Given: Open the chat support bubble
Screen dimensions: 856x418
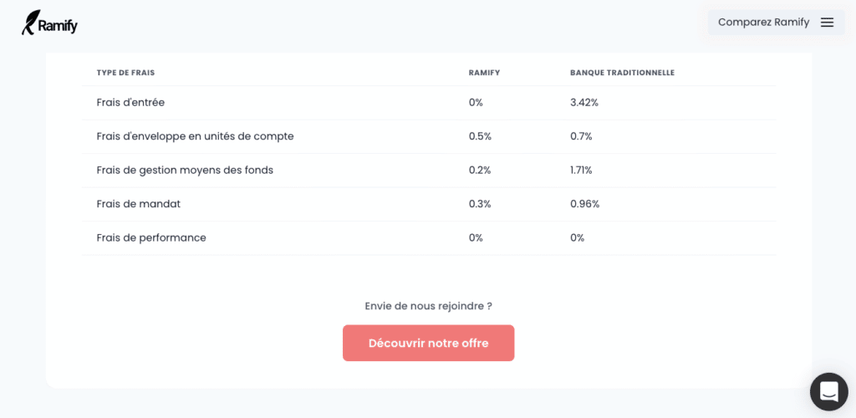Looking at the screenshot, I should [x=828, y=392].
